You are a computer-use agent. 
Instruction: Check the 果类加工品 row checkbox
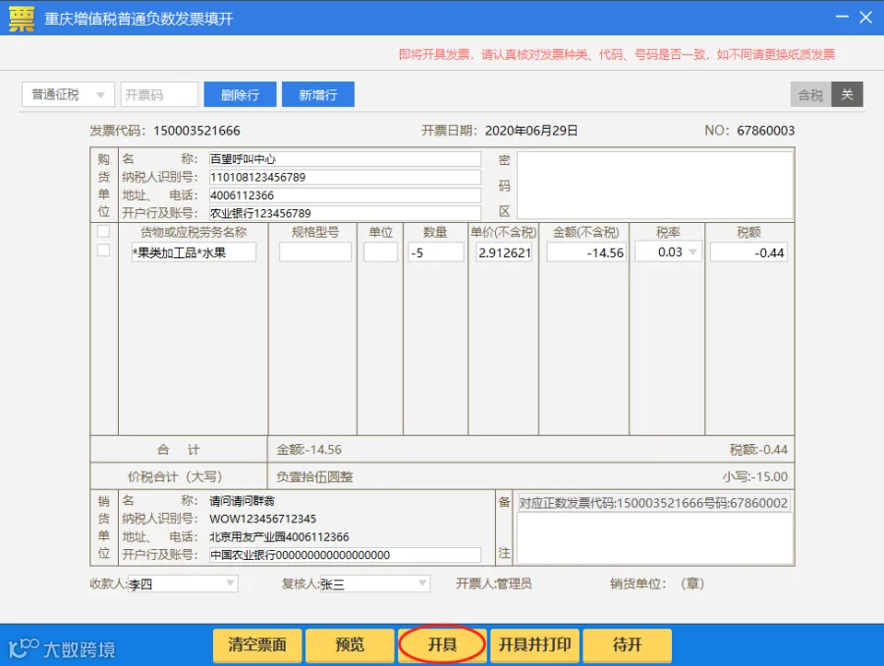point(103,250)
